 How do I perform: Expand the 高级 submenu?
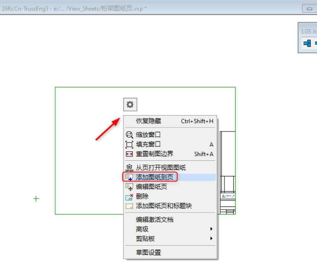pos(170,229)
